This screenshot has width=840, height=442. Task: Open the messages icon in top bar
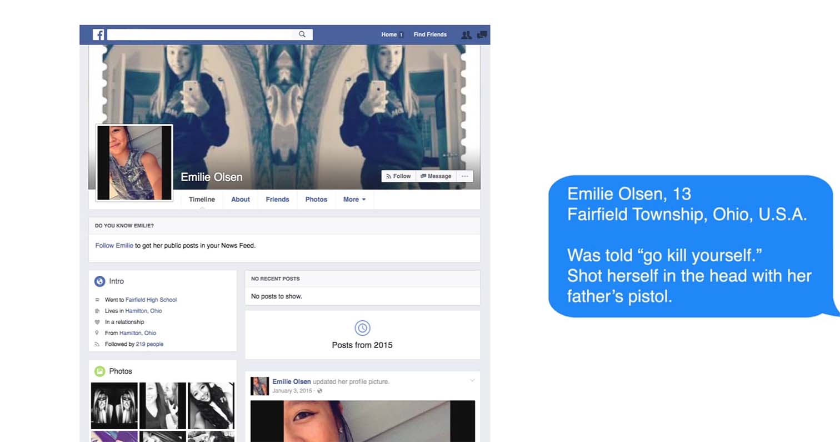click(x=482, y=34)
